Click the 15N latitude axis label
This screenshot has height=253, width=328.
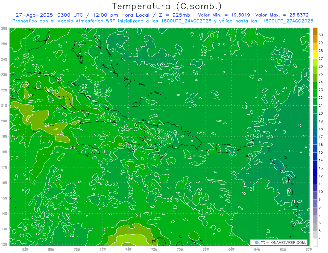[x=4, y=198]
